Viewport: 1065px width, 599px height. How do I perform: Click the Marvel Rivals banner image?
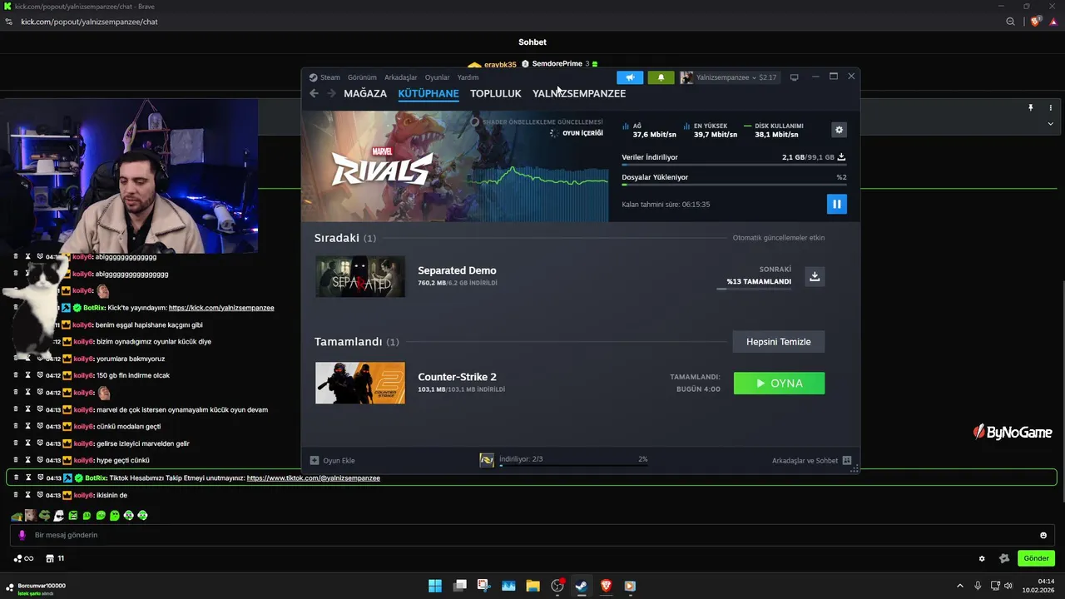pos(455,166)
